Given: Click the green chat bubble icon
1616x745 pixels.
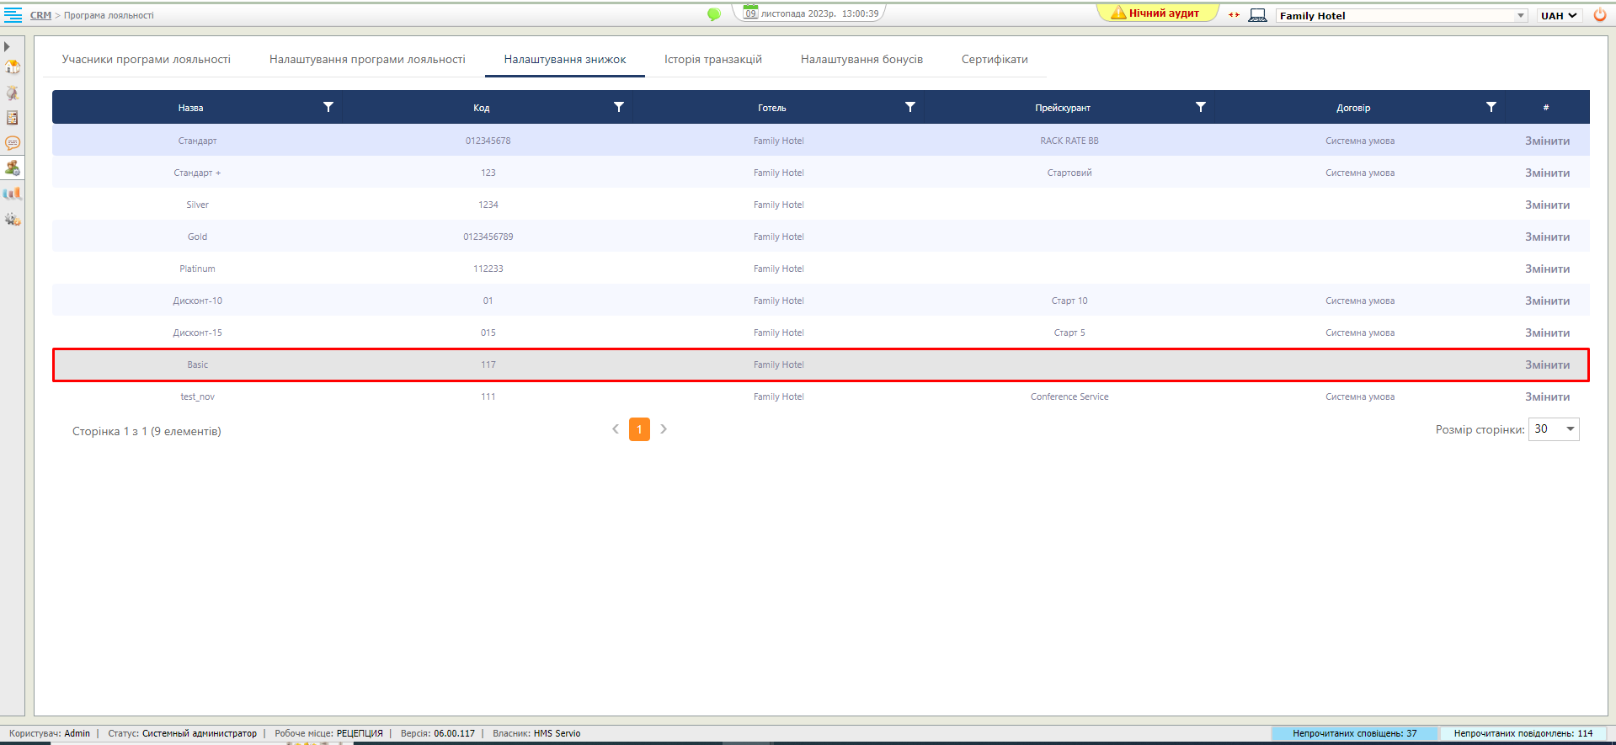Looking at the screenshot, I should 714,14.
